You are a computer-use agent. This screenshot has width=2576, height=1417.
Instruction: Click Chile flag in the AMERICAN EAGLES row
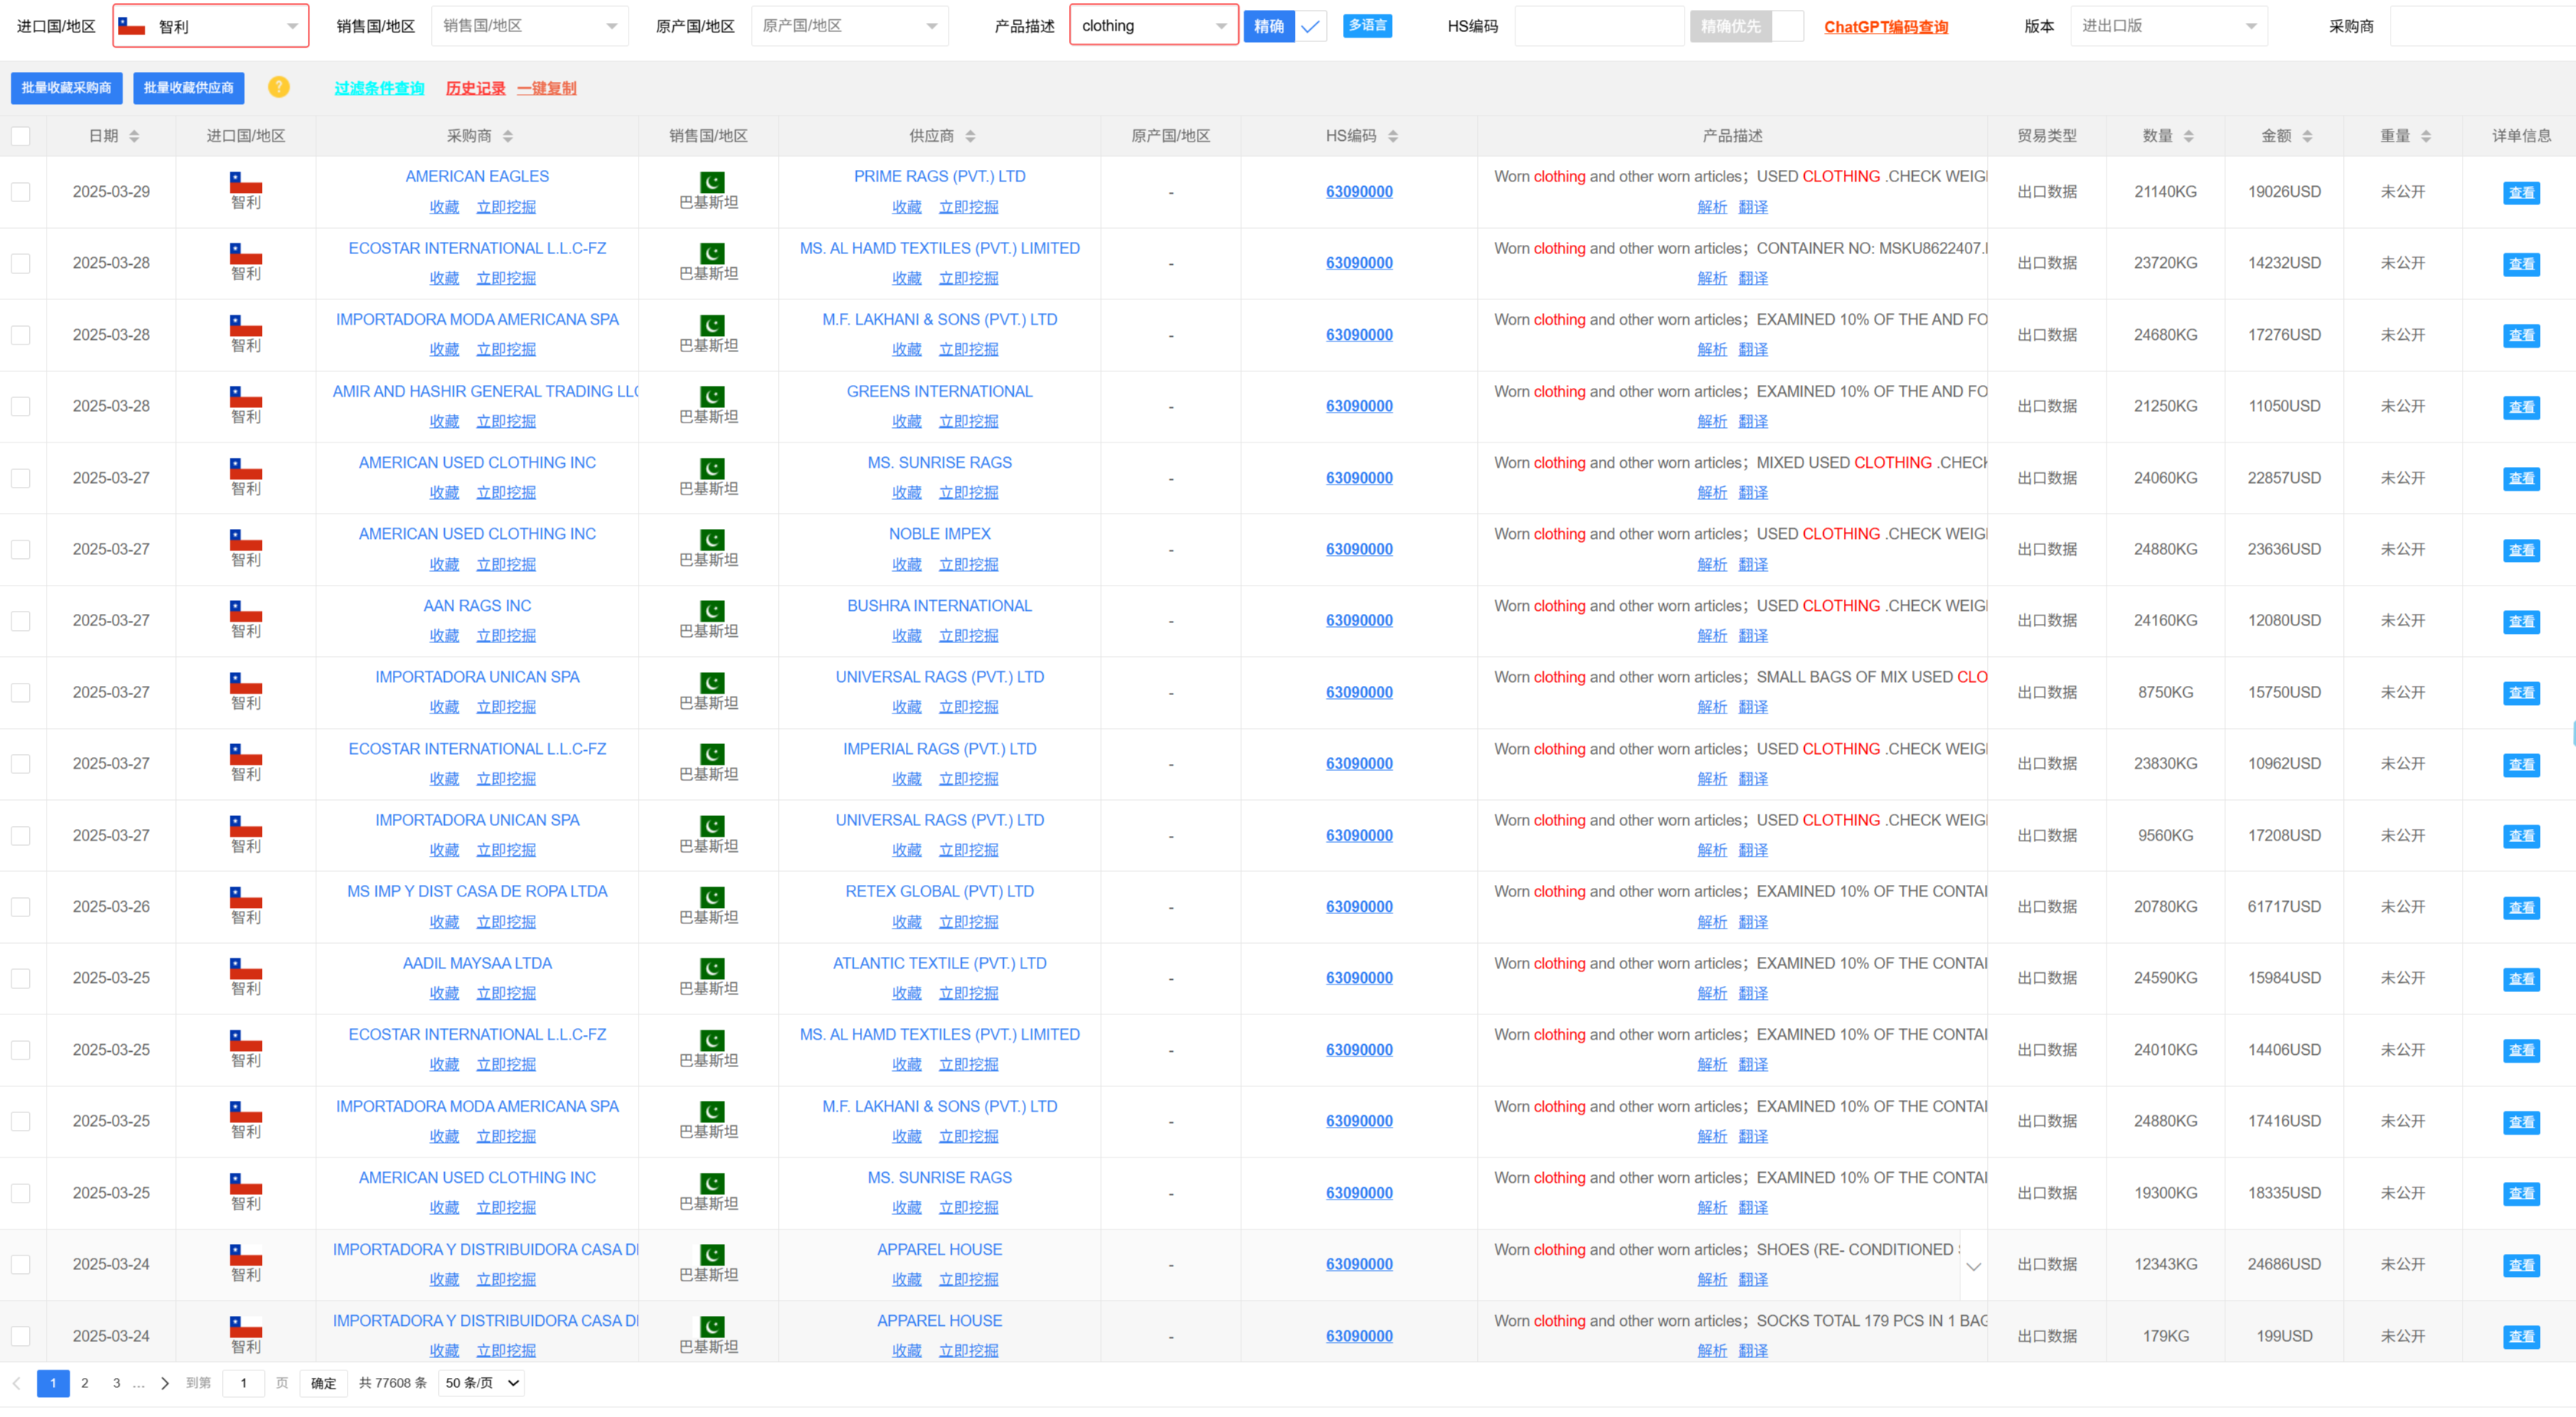[246, 182]
